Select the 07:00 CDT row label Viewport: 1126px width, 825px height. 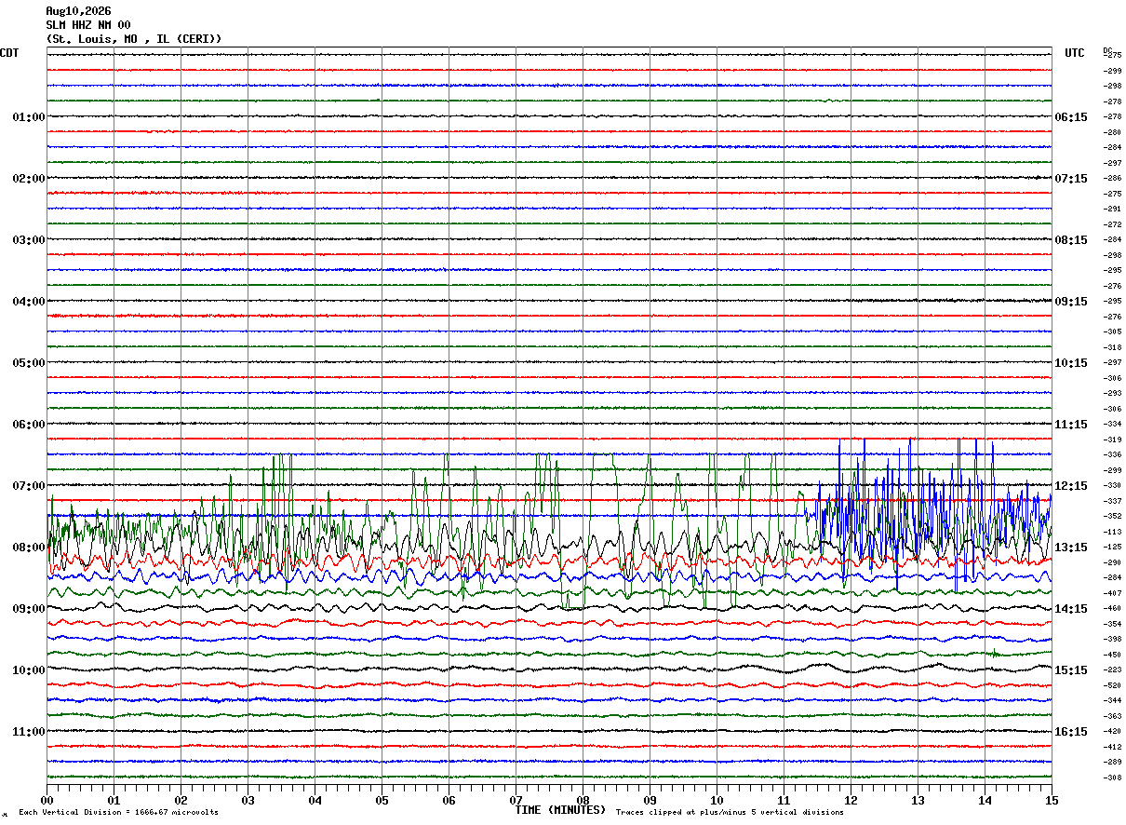tap(28, 486)
